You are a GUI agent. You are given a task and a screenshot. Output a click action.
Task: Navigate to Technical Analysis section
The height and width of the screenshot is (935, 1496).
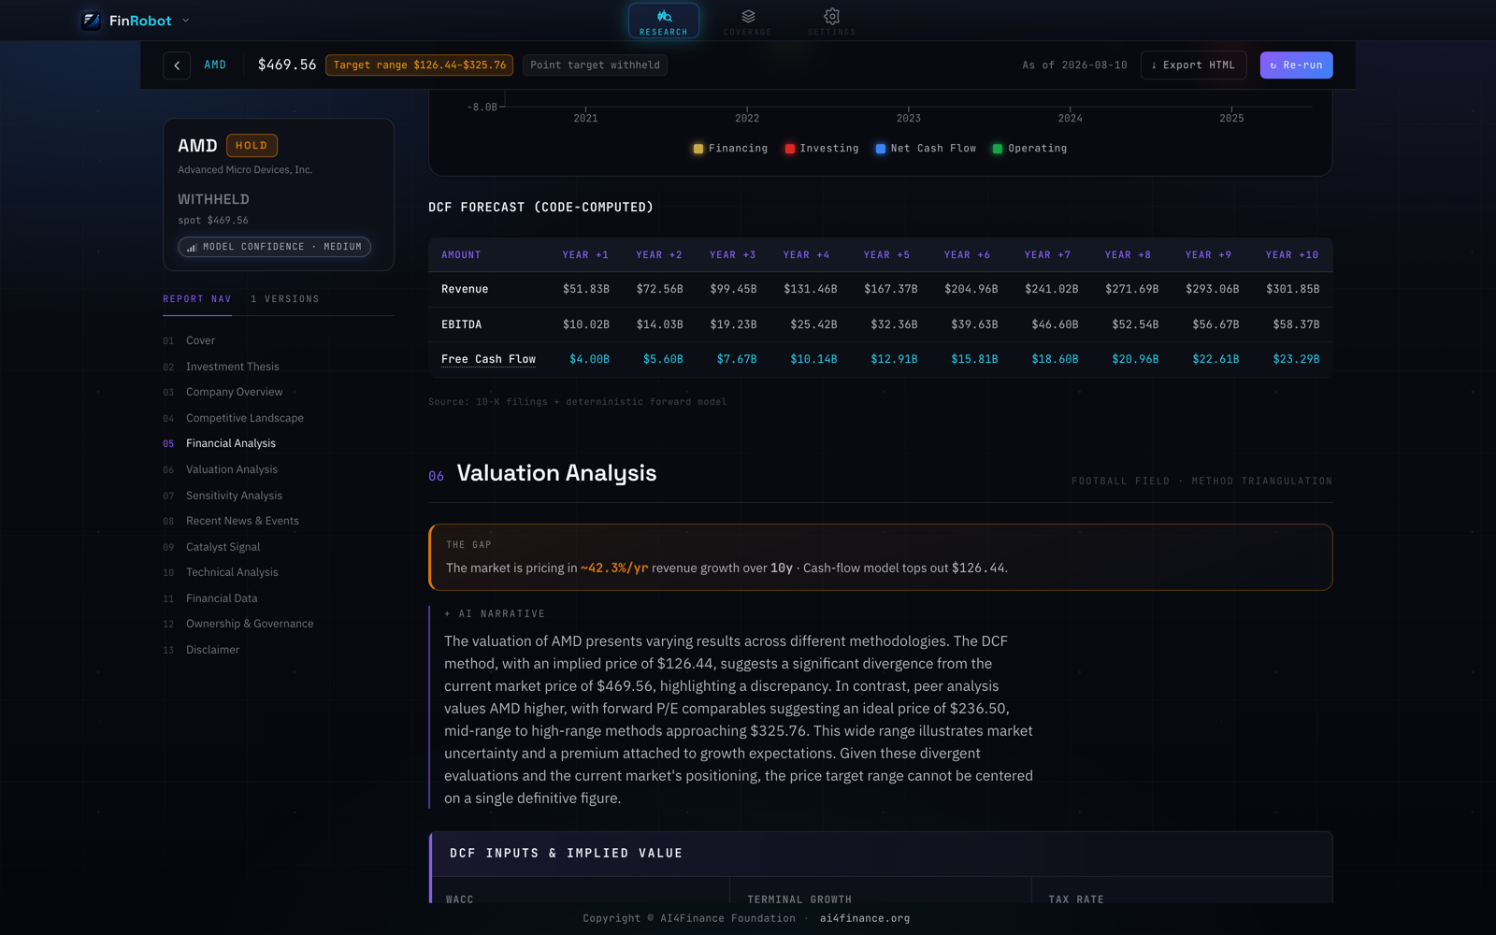click(x=232, y=572)
